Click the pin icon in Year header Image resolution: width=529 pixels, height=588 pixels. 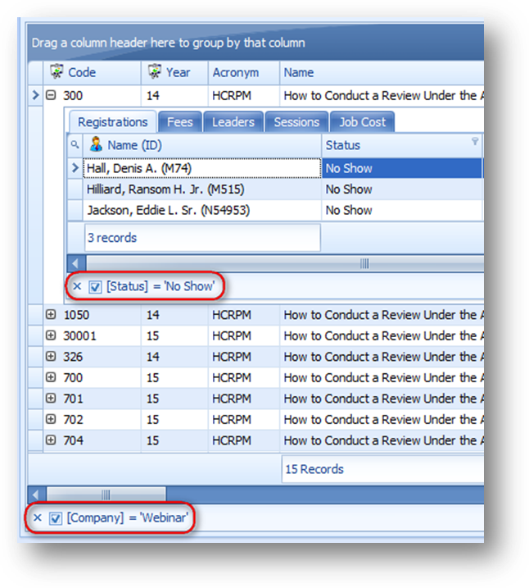coord(154,71)
